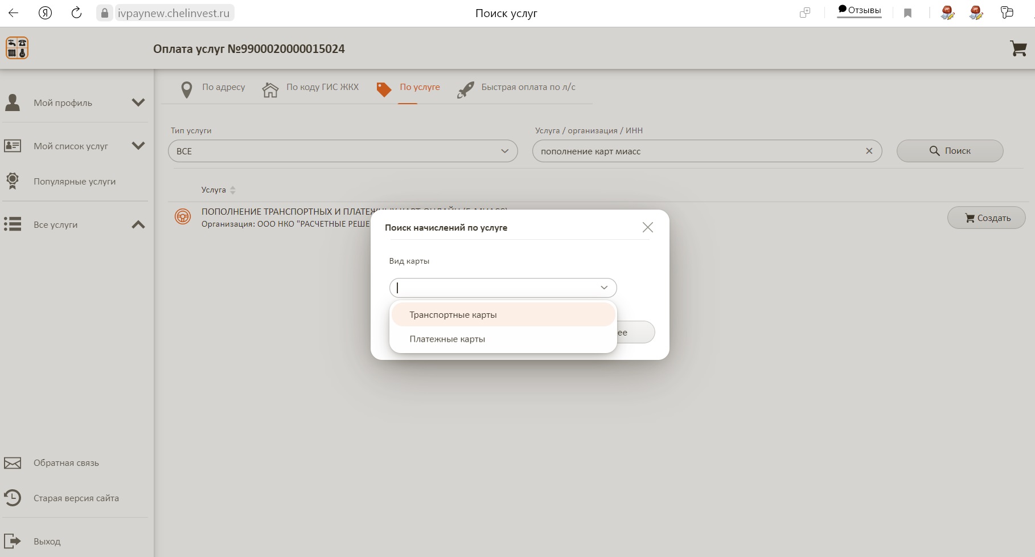The width and height of the screenshot is (1035, 557).
Task: Open the Yandex home button
Action: (45, 13)
